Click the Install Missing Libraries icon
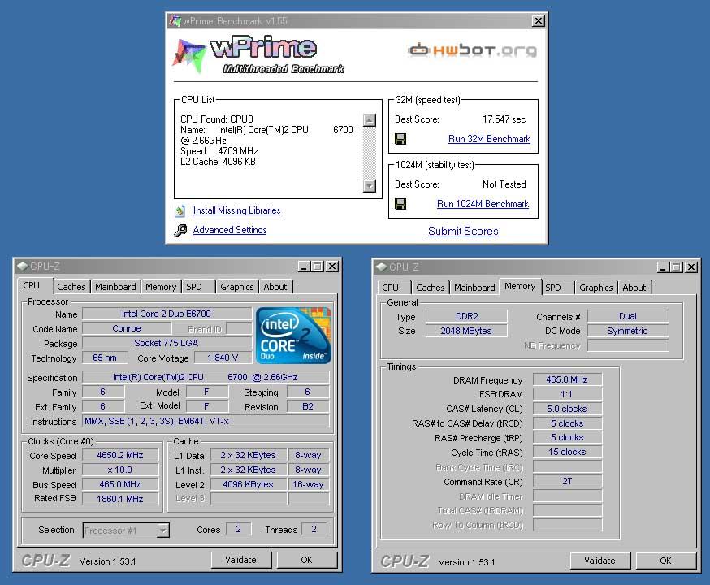The width and height of the screenshot is (710, 585). click(x=180, y=210)
